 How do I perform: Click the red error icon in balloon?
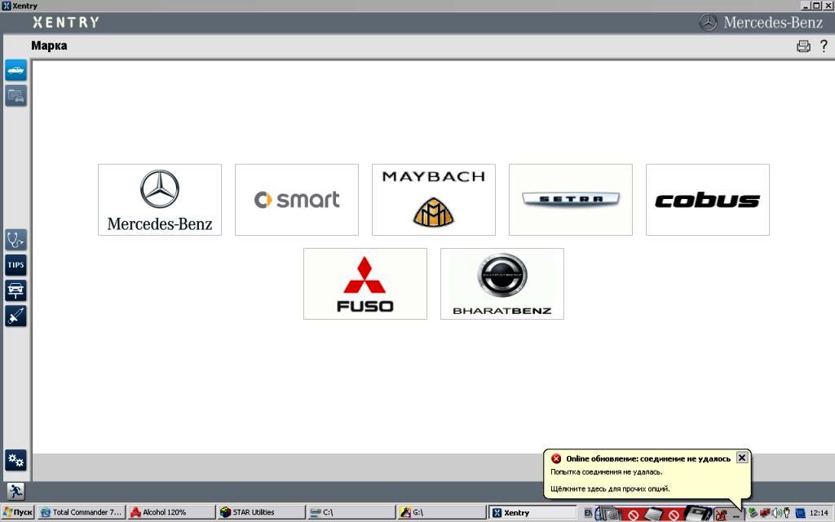point(556,458)
